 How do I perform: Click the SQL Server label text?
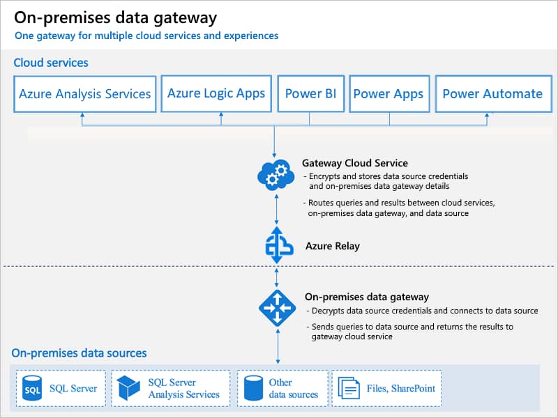point(73,389)
